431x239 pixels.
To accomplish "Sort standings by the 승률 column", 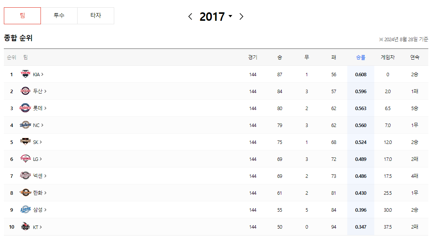I will 360,57.
